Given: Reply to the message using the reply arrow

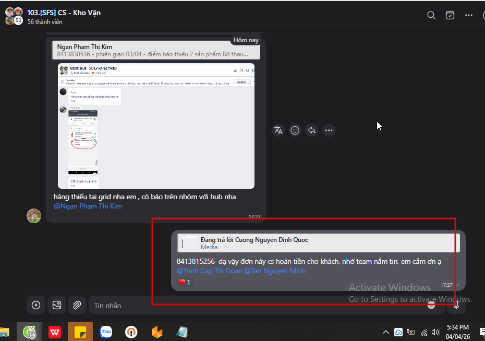Looking at the screenshot, I should click(312, 130).
